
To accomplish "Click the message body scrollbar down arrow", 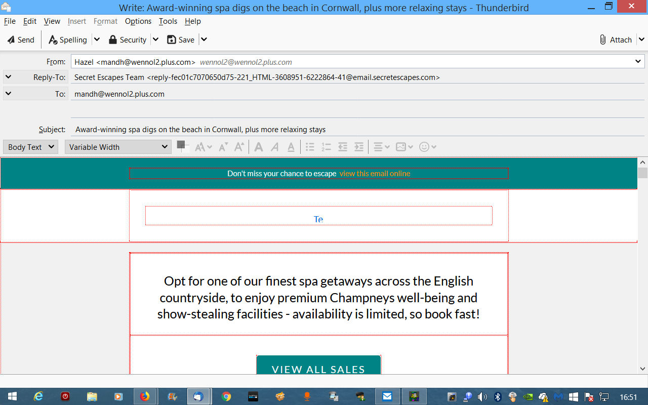I will 642,369.
